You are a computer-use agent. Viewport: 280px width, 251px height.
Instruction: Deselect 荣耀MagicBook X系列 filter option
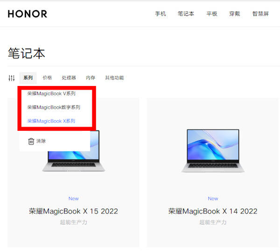[51, 121]
